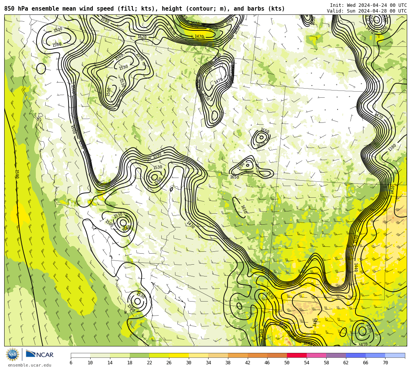Pick the bright yellow 26–30 kt swatch
The image size is (411, 370).
(179, 355)
